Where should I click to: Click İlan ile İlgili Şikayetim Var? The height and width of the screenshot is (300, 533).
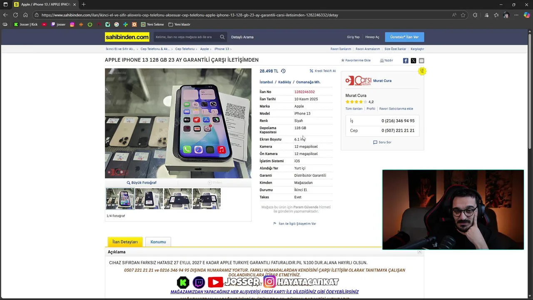[x=294, y=224]
